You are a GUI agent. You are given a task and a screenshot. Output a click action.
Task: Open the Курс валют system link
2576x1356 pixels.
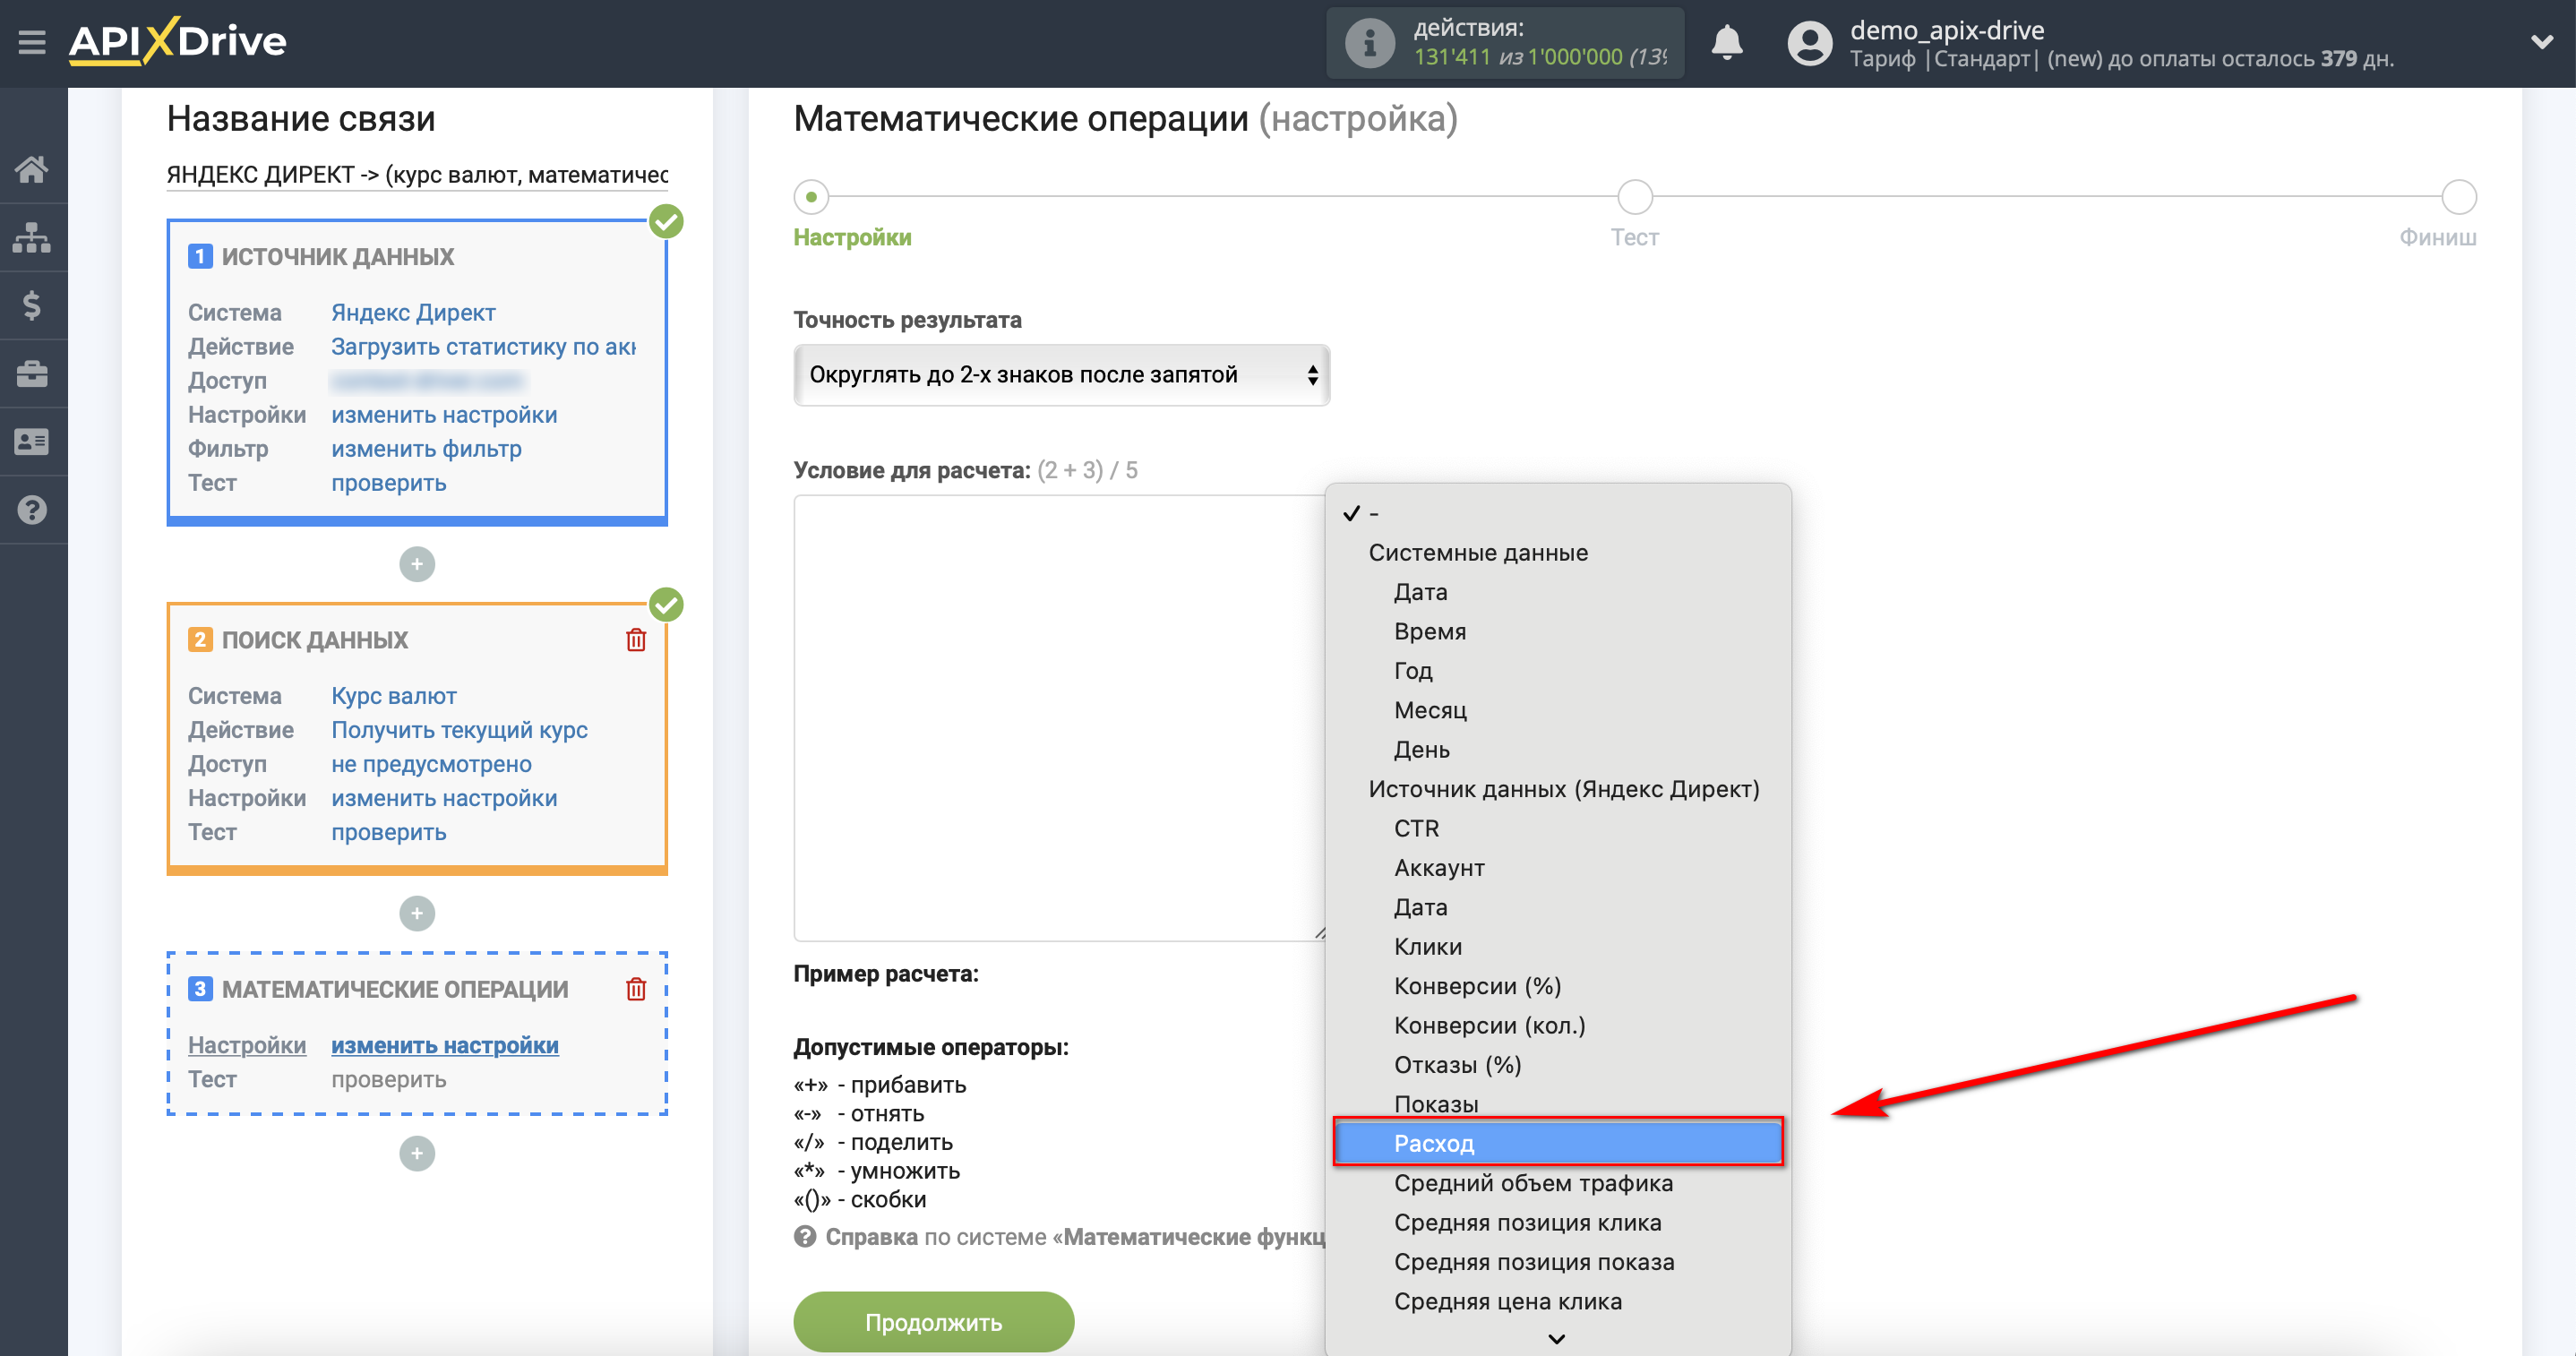[393, 696]
